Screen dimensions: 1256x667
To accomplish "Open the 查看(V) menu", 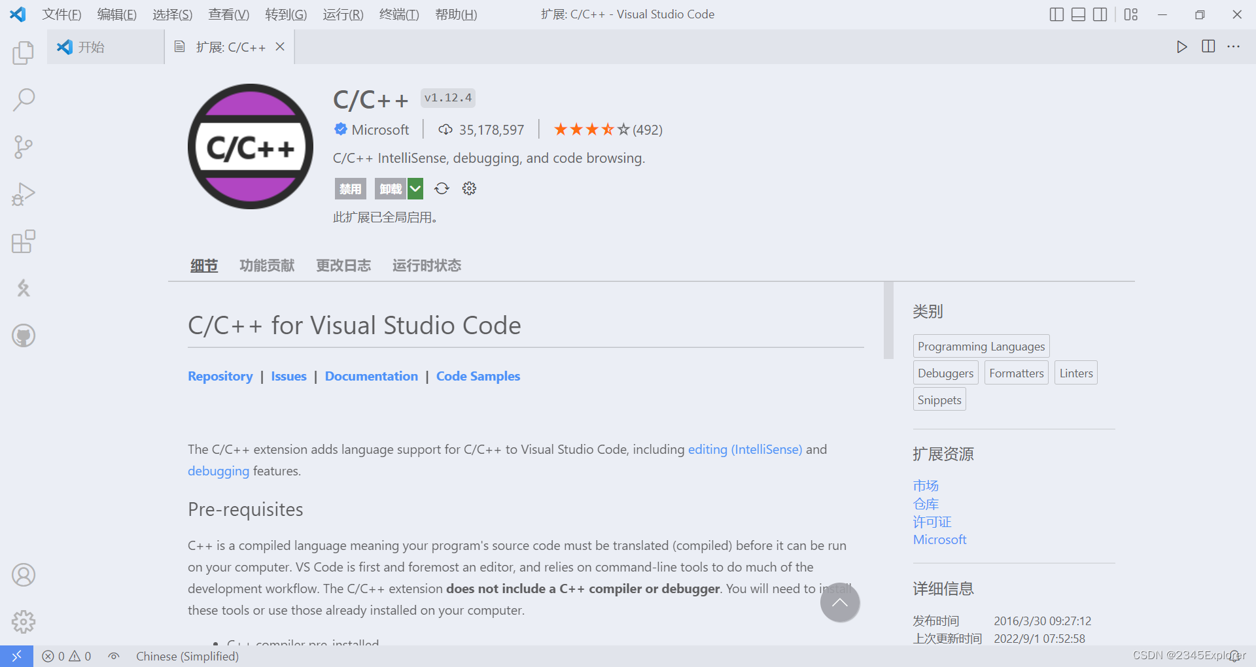I will click(228, 14).
